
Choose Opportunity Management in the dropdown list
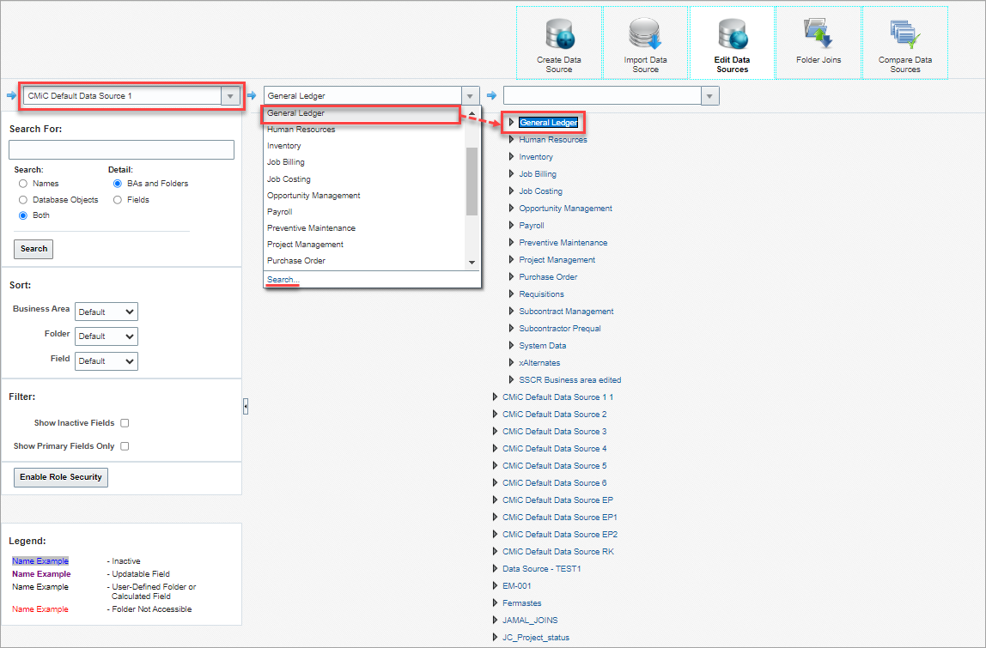[363, 196]
